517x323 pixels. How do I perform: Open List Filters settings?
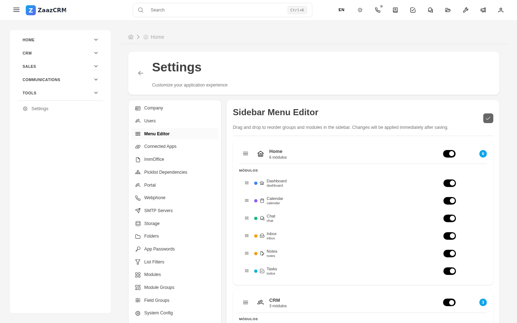click(x=175, y=262)
